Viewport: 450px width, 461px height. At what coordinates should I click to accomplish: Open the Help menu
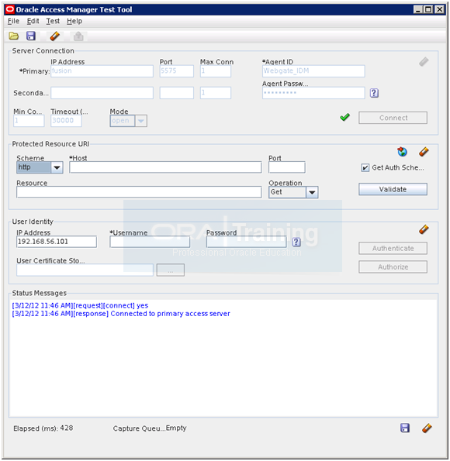pos(74,21)
